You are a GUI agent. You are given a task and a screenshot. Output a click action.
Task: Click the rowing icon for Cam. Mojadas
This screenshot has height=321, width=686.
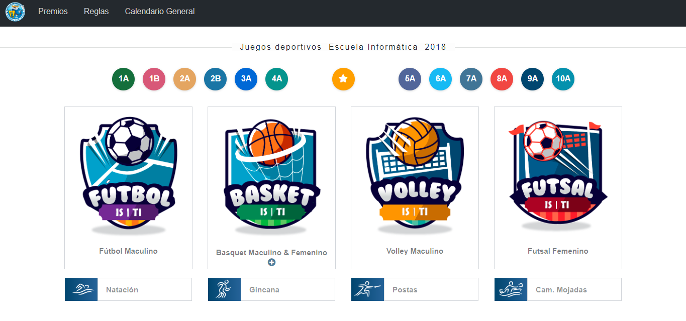point(511,289)
